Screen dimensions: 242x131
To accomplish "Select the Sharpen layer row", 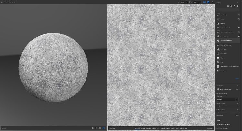I will pyautogui.click(x=228, y=24).
